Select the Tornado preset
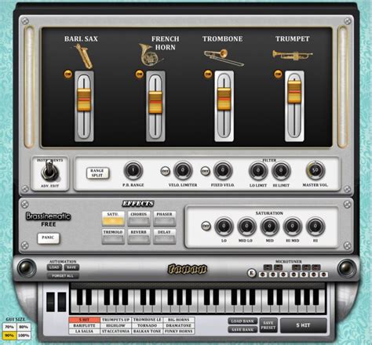Viewport: 372px width, 345px height. pos(148,325)
